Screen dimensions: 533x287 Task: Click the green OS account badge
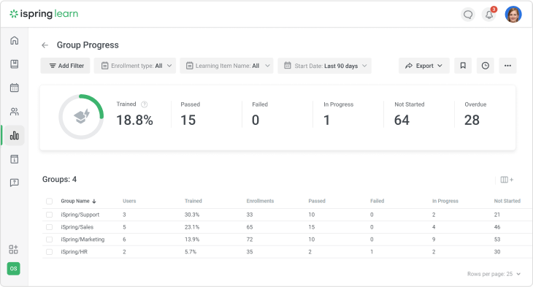(14, 269)
